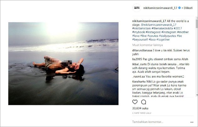The height and width of the screenshot is (127, 198).
Task: Click the 1 hari yang lalu timestamp
Action: pos(141,113)
